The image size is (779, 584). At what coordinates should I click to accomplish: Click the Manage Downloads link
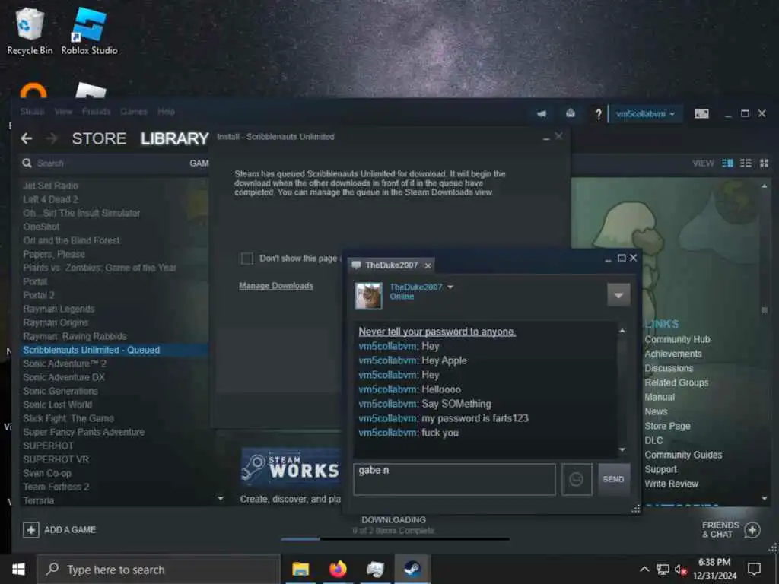[275, 286]
